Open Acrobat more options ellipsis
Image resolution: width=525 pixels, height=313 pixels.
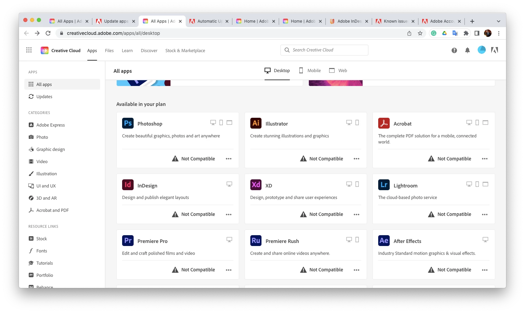point(485,159)
